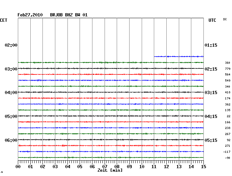Click the DC value "92"

pos(228,140)
